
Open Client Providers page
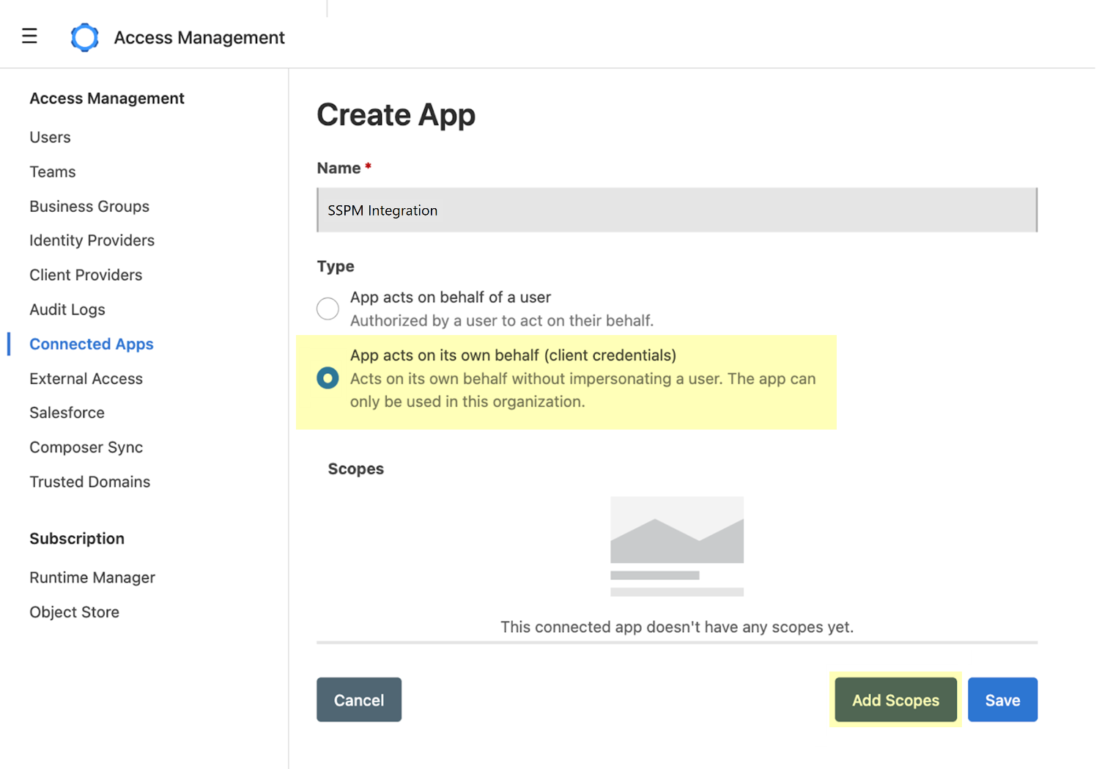pyautogui.click(x=86, y=275)
